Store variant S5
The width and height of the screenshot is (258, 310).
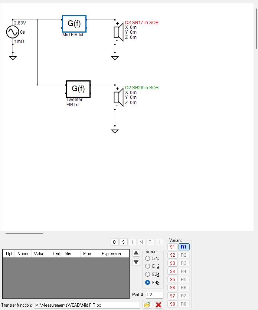172,279
